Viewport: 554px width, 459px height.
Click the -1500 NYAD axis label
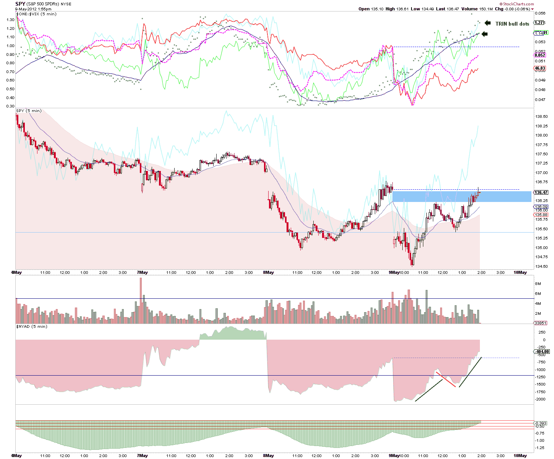pos(540,384)
